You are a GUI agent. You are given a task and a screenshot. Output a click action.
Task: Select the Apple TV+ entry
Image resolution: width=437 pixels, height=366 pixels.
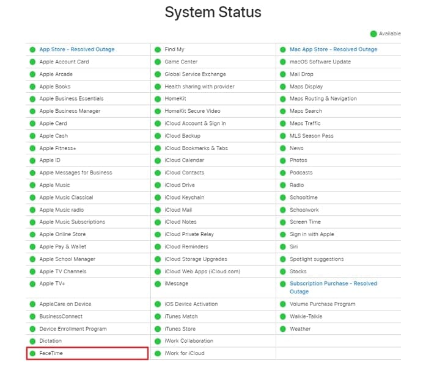[x=52, y=284]
